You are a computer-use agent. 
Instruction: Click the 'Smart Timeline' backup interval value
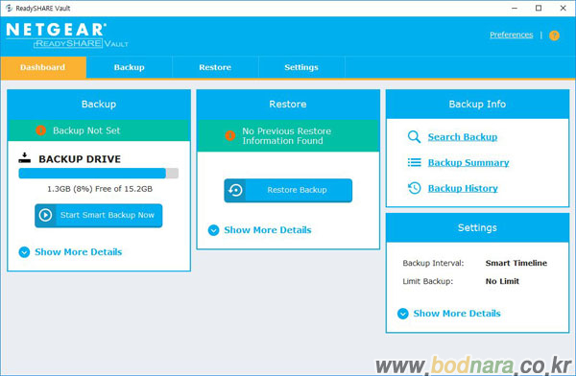pos(516,263)
